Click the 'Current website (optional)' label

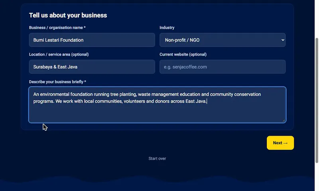tap(183, 55)
